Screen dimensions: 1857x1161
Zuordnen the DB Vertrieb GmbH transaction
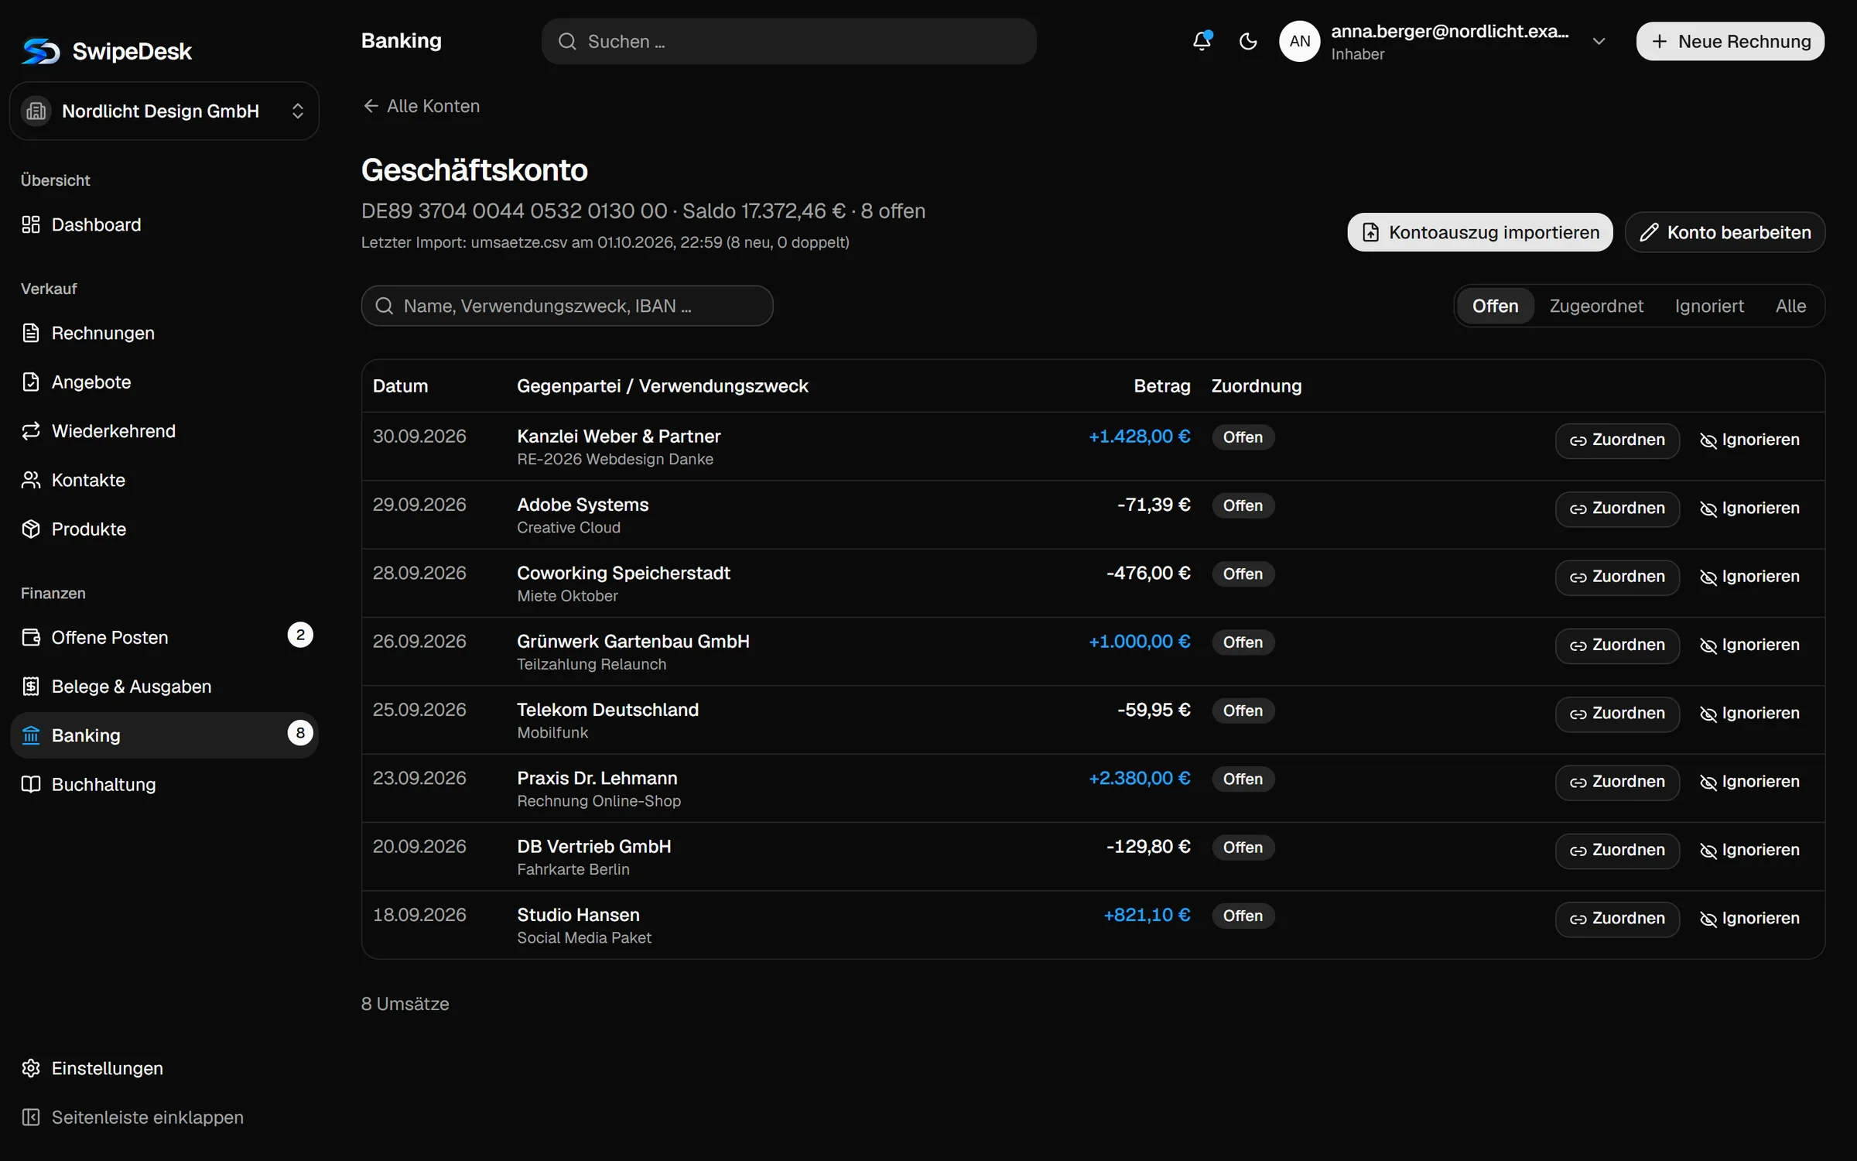point(1617,851)
